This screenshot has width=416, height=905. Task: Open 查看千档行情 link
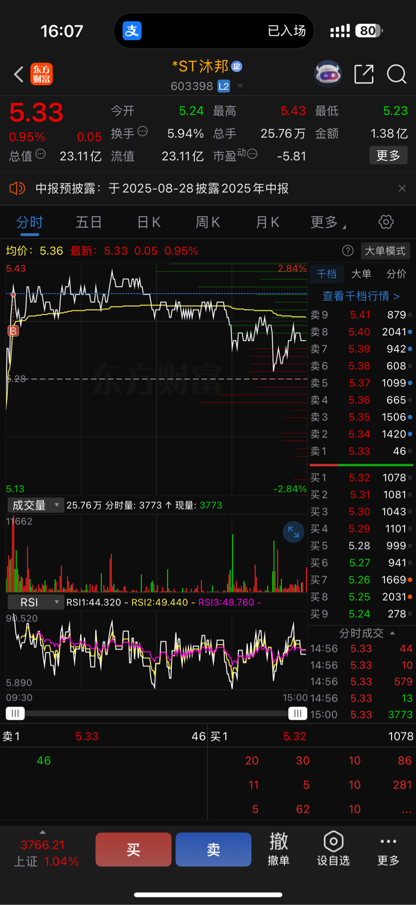(x=361, y=296)
